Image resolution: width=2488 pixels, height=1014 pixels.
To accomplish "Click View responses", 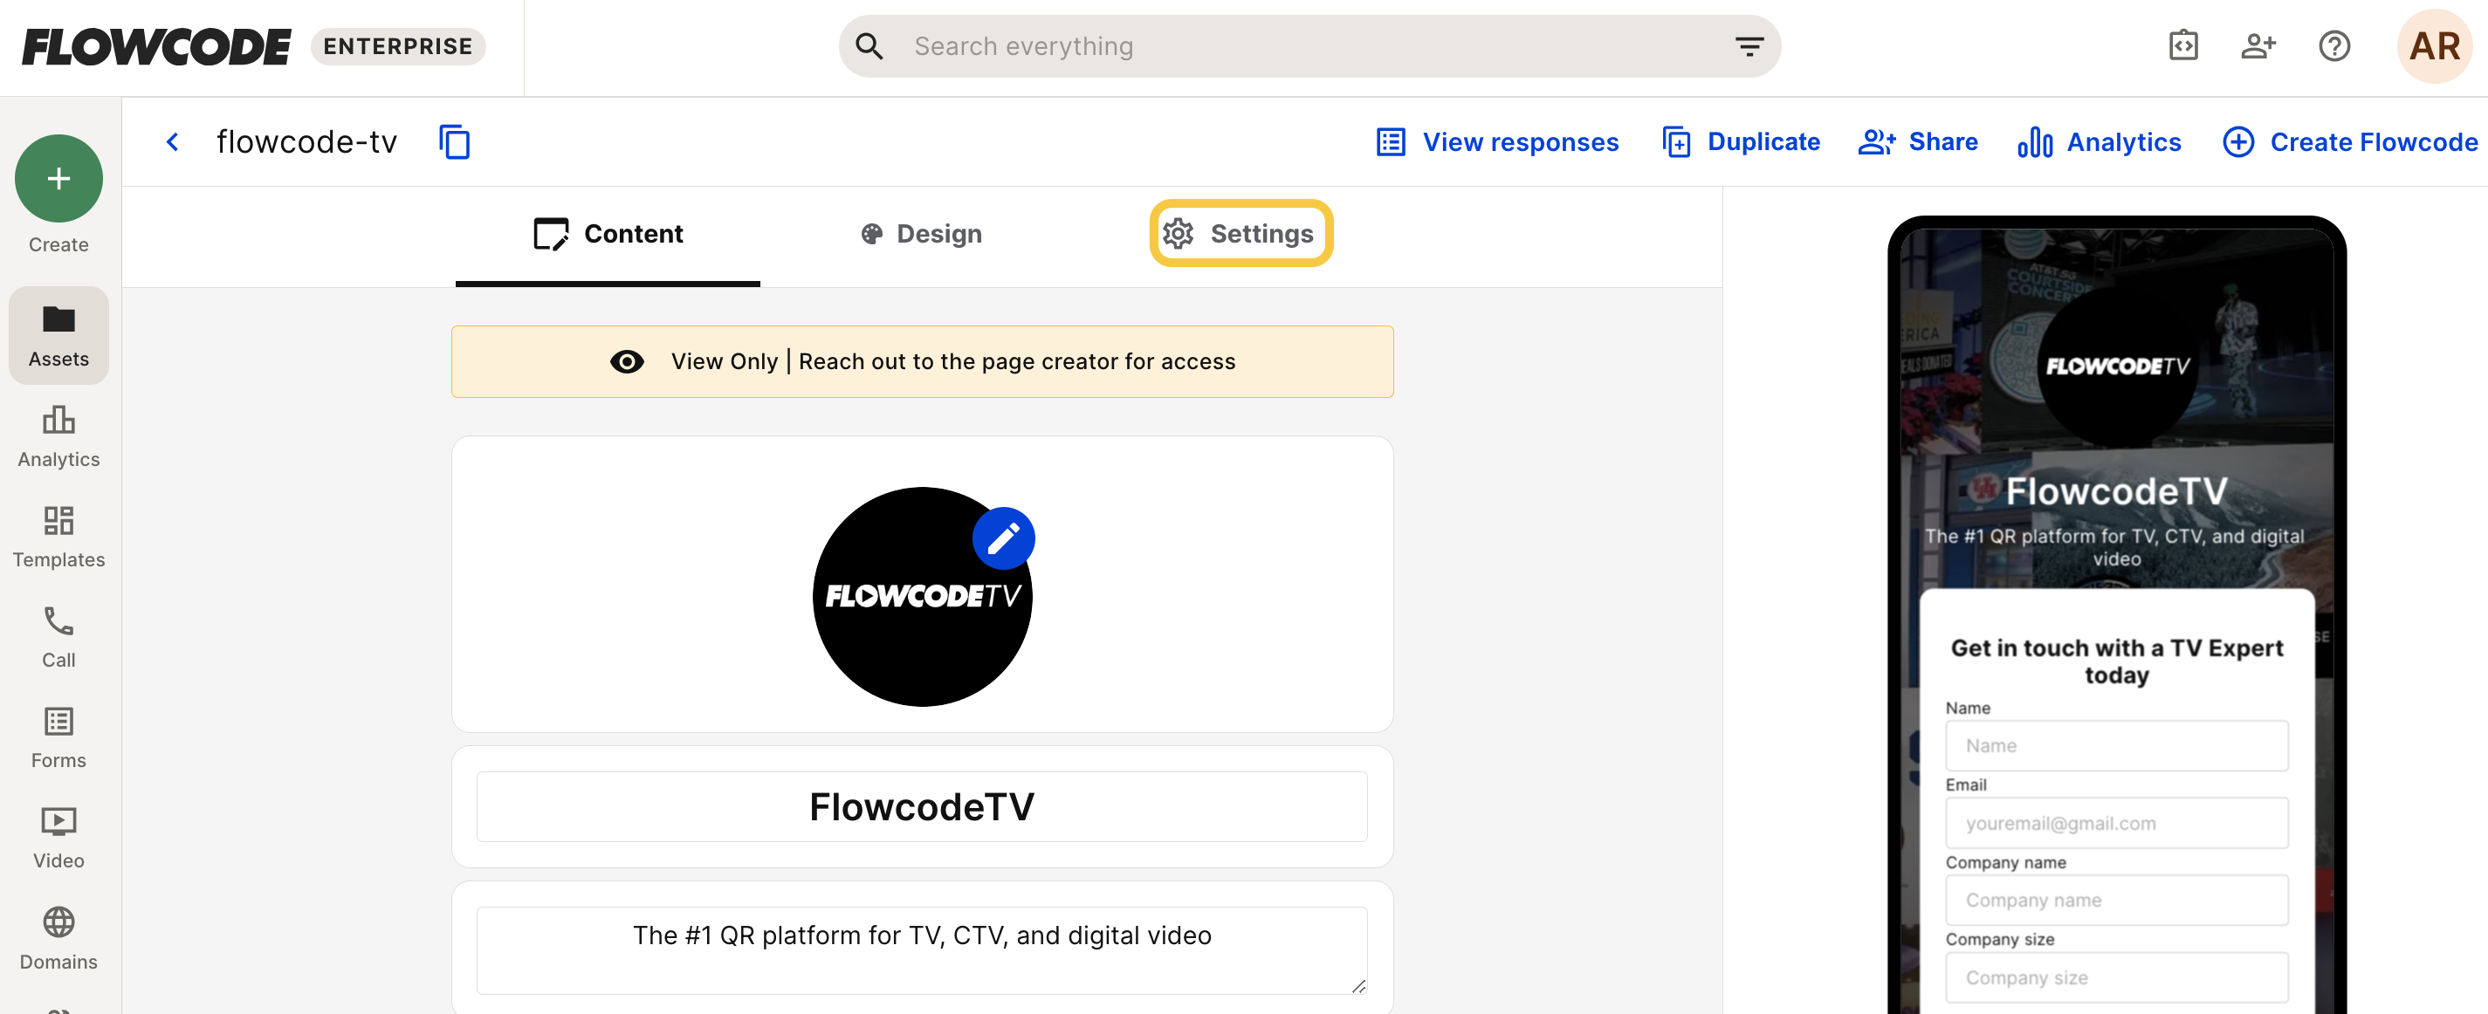I will click(1497, 142).
